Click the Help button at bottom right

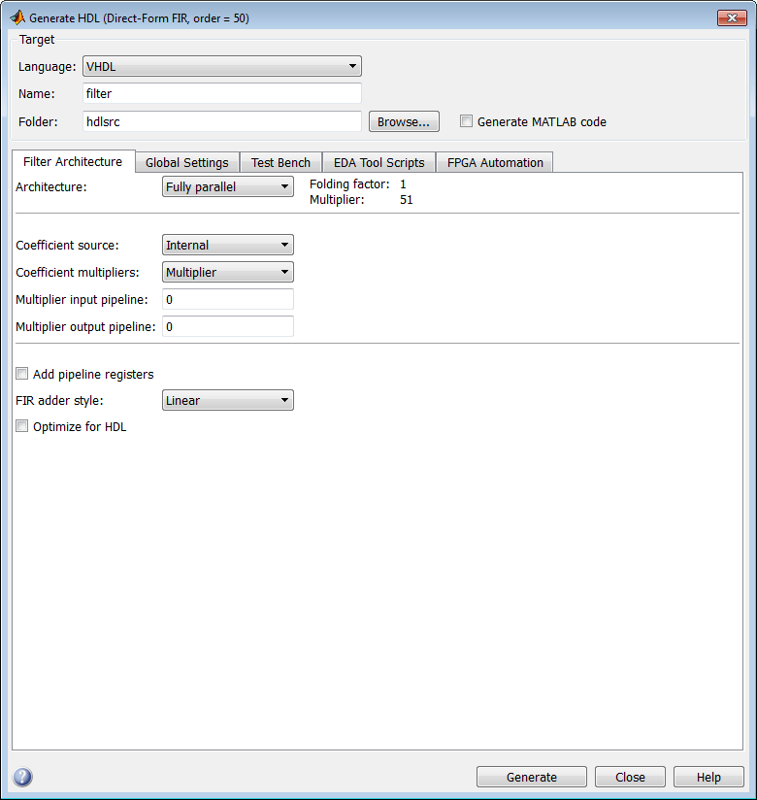click(x=708, y=777)
